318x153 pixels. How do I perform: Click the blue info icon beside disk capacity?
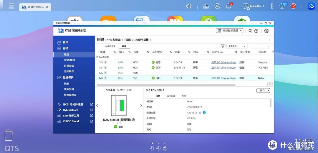pyautogui.click(x=204, y=112)
